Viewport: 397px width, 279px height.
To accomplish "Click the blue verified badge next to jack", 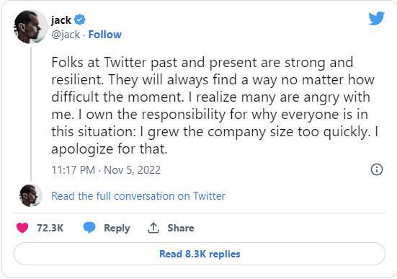I will pyautogui.click(x=80, y=19).
